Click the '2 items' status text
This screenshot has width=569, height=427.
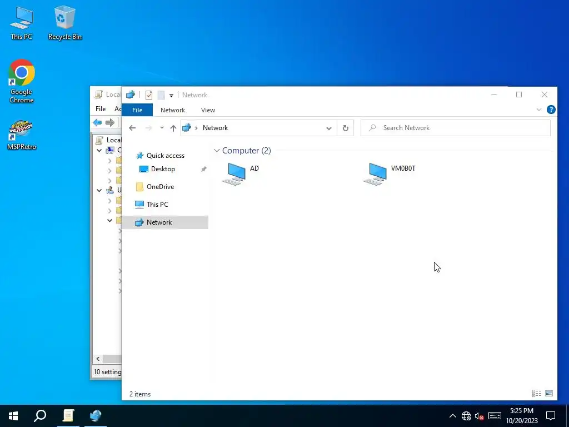click(140, 394)
